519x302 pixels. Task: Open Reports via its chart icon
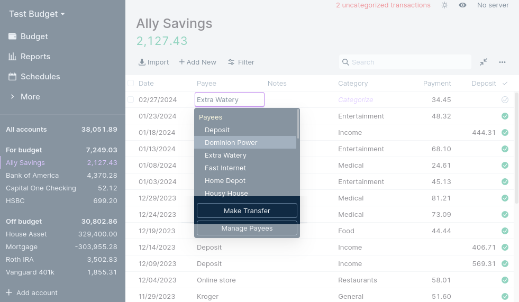pos(12,57)
